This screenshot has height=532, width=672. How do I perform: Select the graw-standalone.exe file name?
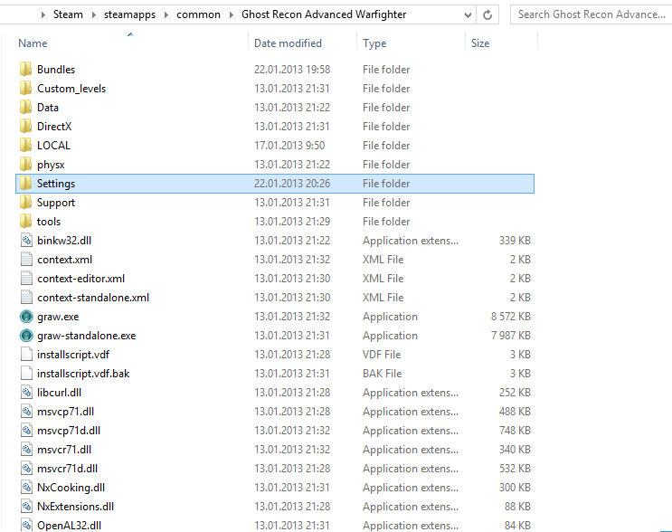click(x=86, y=336)
